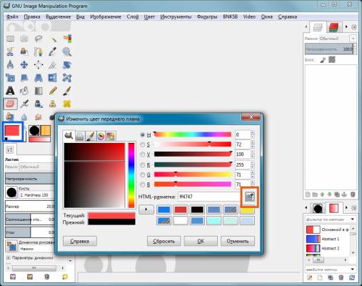Select the Clone stamp tool
Image resolution: width=362 pixels, height=286 pixels.
[53, 104]
